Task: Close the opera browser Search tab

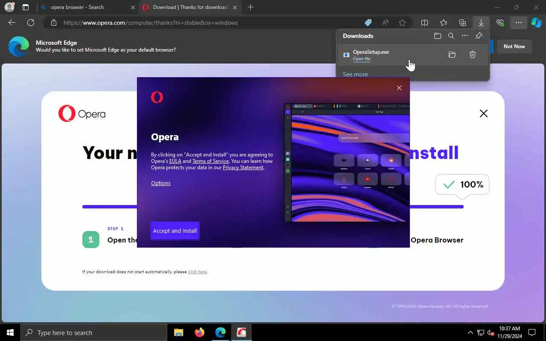Action: [x=133, y=7]
